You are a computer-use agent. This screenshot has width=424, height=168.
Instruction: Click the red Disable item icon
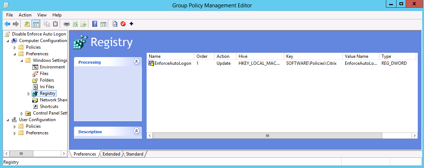click(123, 24)
